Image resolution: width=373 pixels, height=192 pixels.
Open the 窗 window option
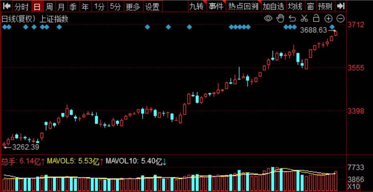(310, 6)
